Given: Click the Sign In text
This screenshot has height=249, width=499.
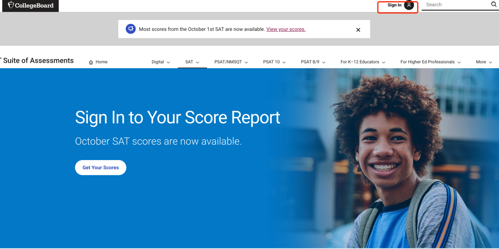Looking at the screenshot, I should coord(394,5).
